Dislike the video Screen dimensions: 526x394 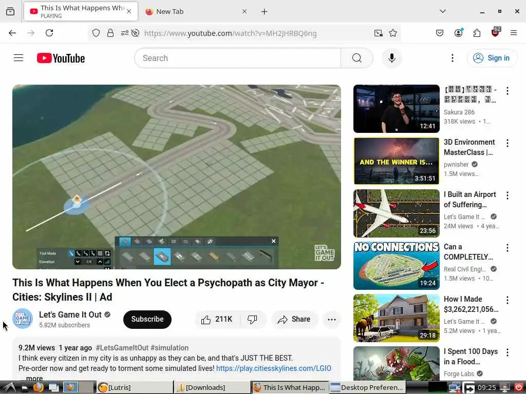tap(253, 319)
